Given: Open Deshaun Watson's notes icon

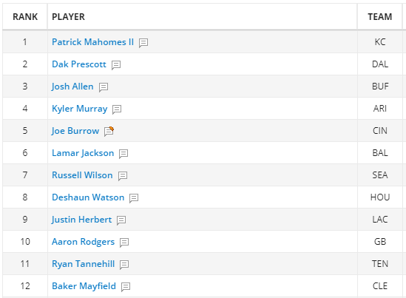Looking at the screenshot, I should 134,198.
